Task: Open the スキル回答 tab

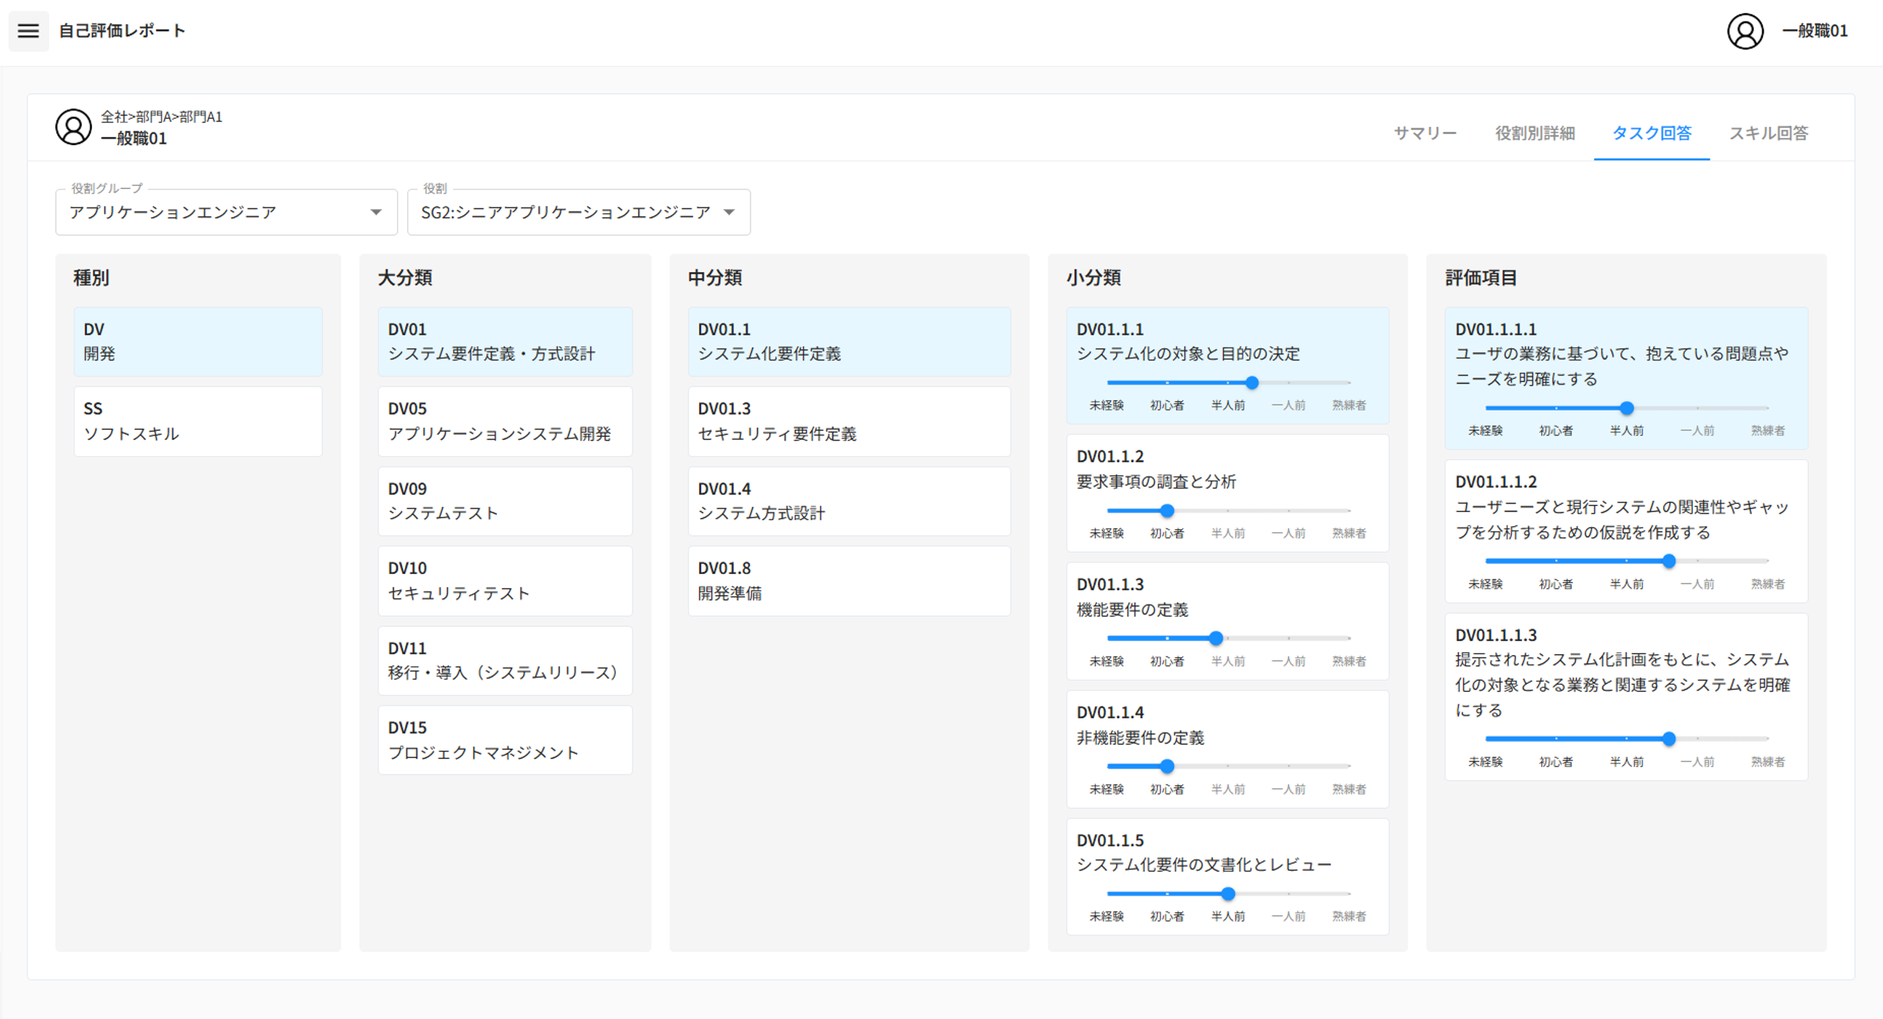Action: (1768, 133)
